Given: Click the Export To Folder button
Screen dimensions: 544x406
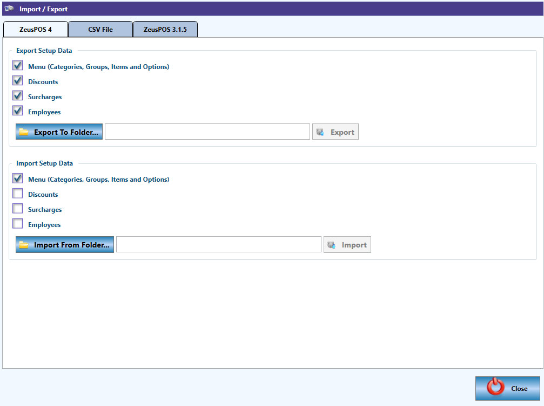Looking at the screenshot, I should tap(59, 132).
